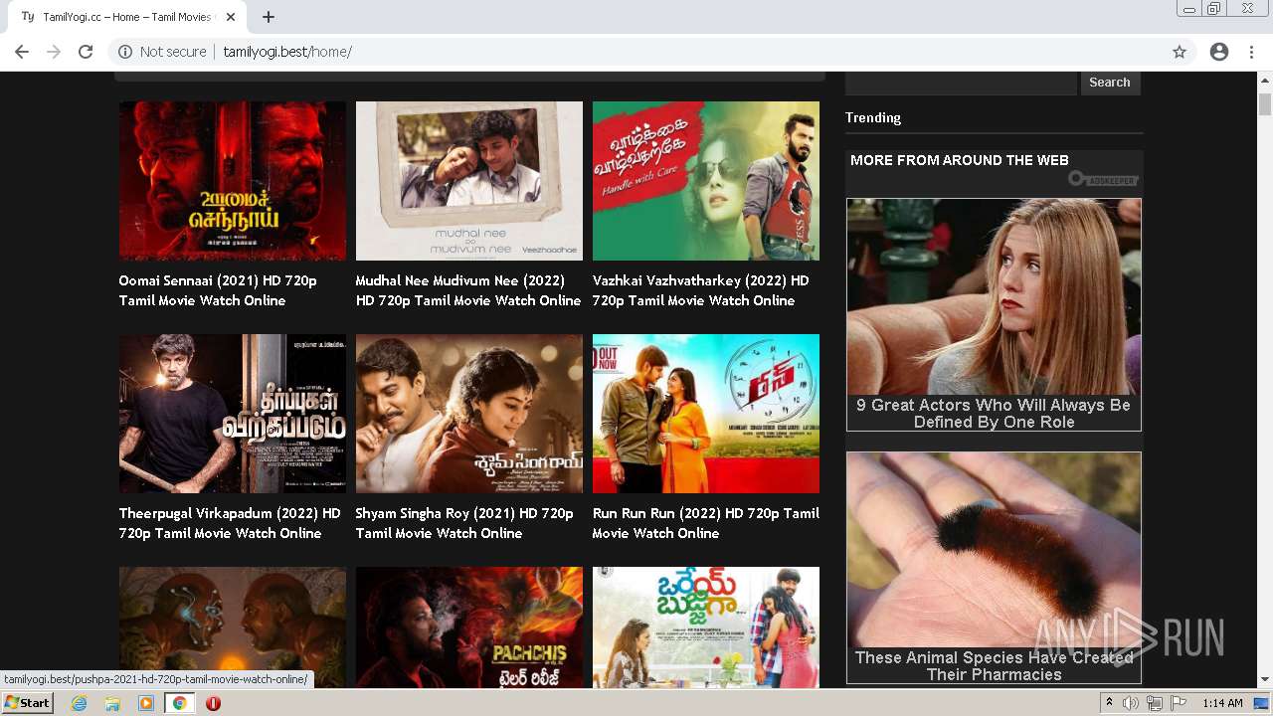Open Theerpugal Virkapadum poster thumbnail

coord(233,414)
